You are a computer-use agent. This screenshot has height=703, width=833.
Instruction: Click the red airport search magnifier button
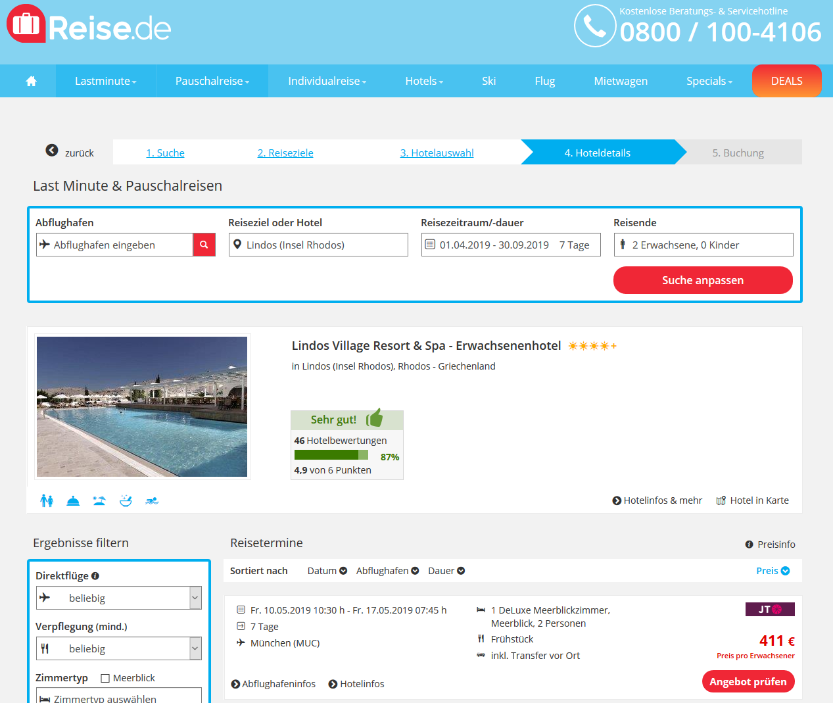[204, 245]
